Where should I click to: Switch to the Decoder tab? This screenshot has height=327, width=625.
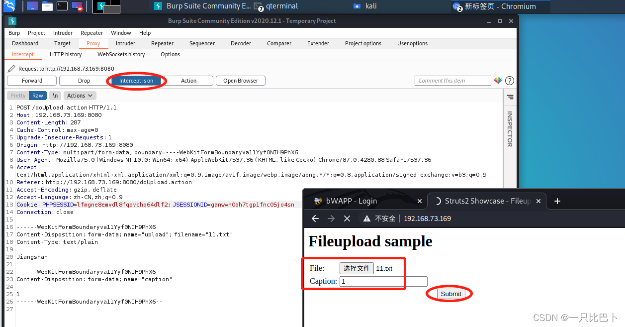pyautogui.click(x=241, y=43)
